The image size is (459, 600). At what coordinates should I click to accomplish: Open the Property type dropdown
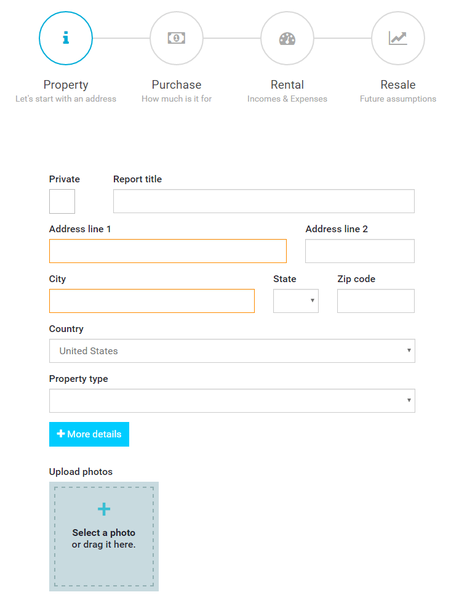232,400
